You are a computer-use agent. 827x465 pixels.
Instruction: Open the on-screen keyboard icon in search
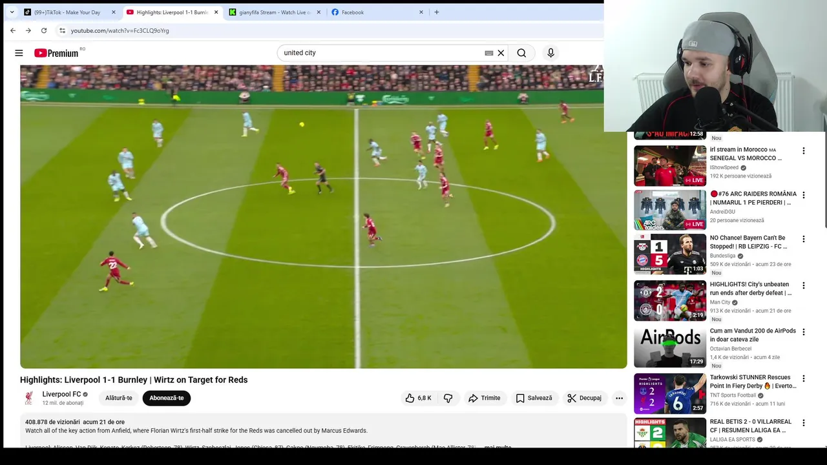488,53
